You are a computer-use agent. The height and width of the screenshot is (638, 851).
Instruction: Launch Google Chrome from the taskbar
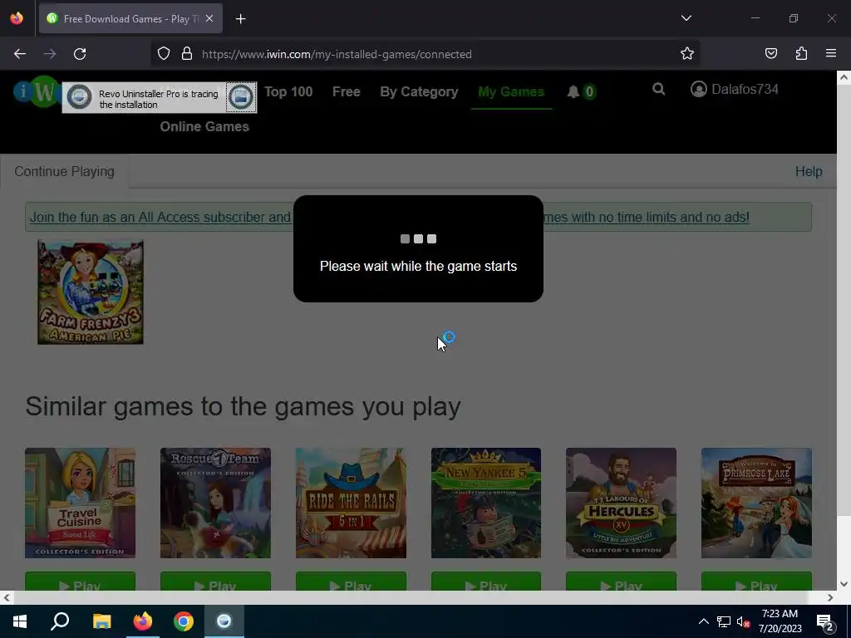click(x=184, y=621)
